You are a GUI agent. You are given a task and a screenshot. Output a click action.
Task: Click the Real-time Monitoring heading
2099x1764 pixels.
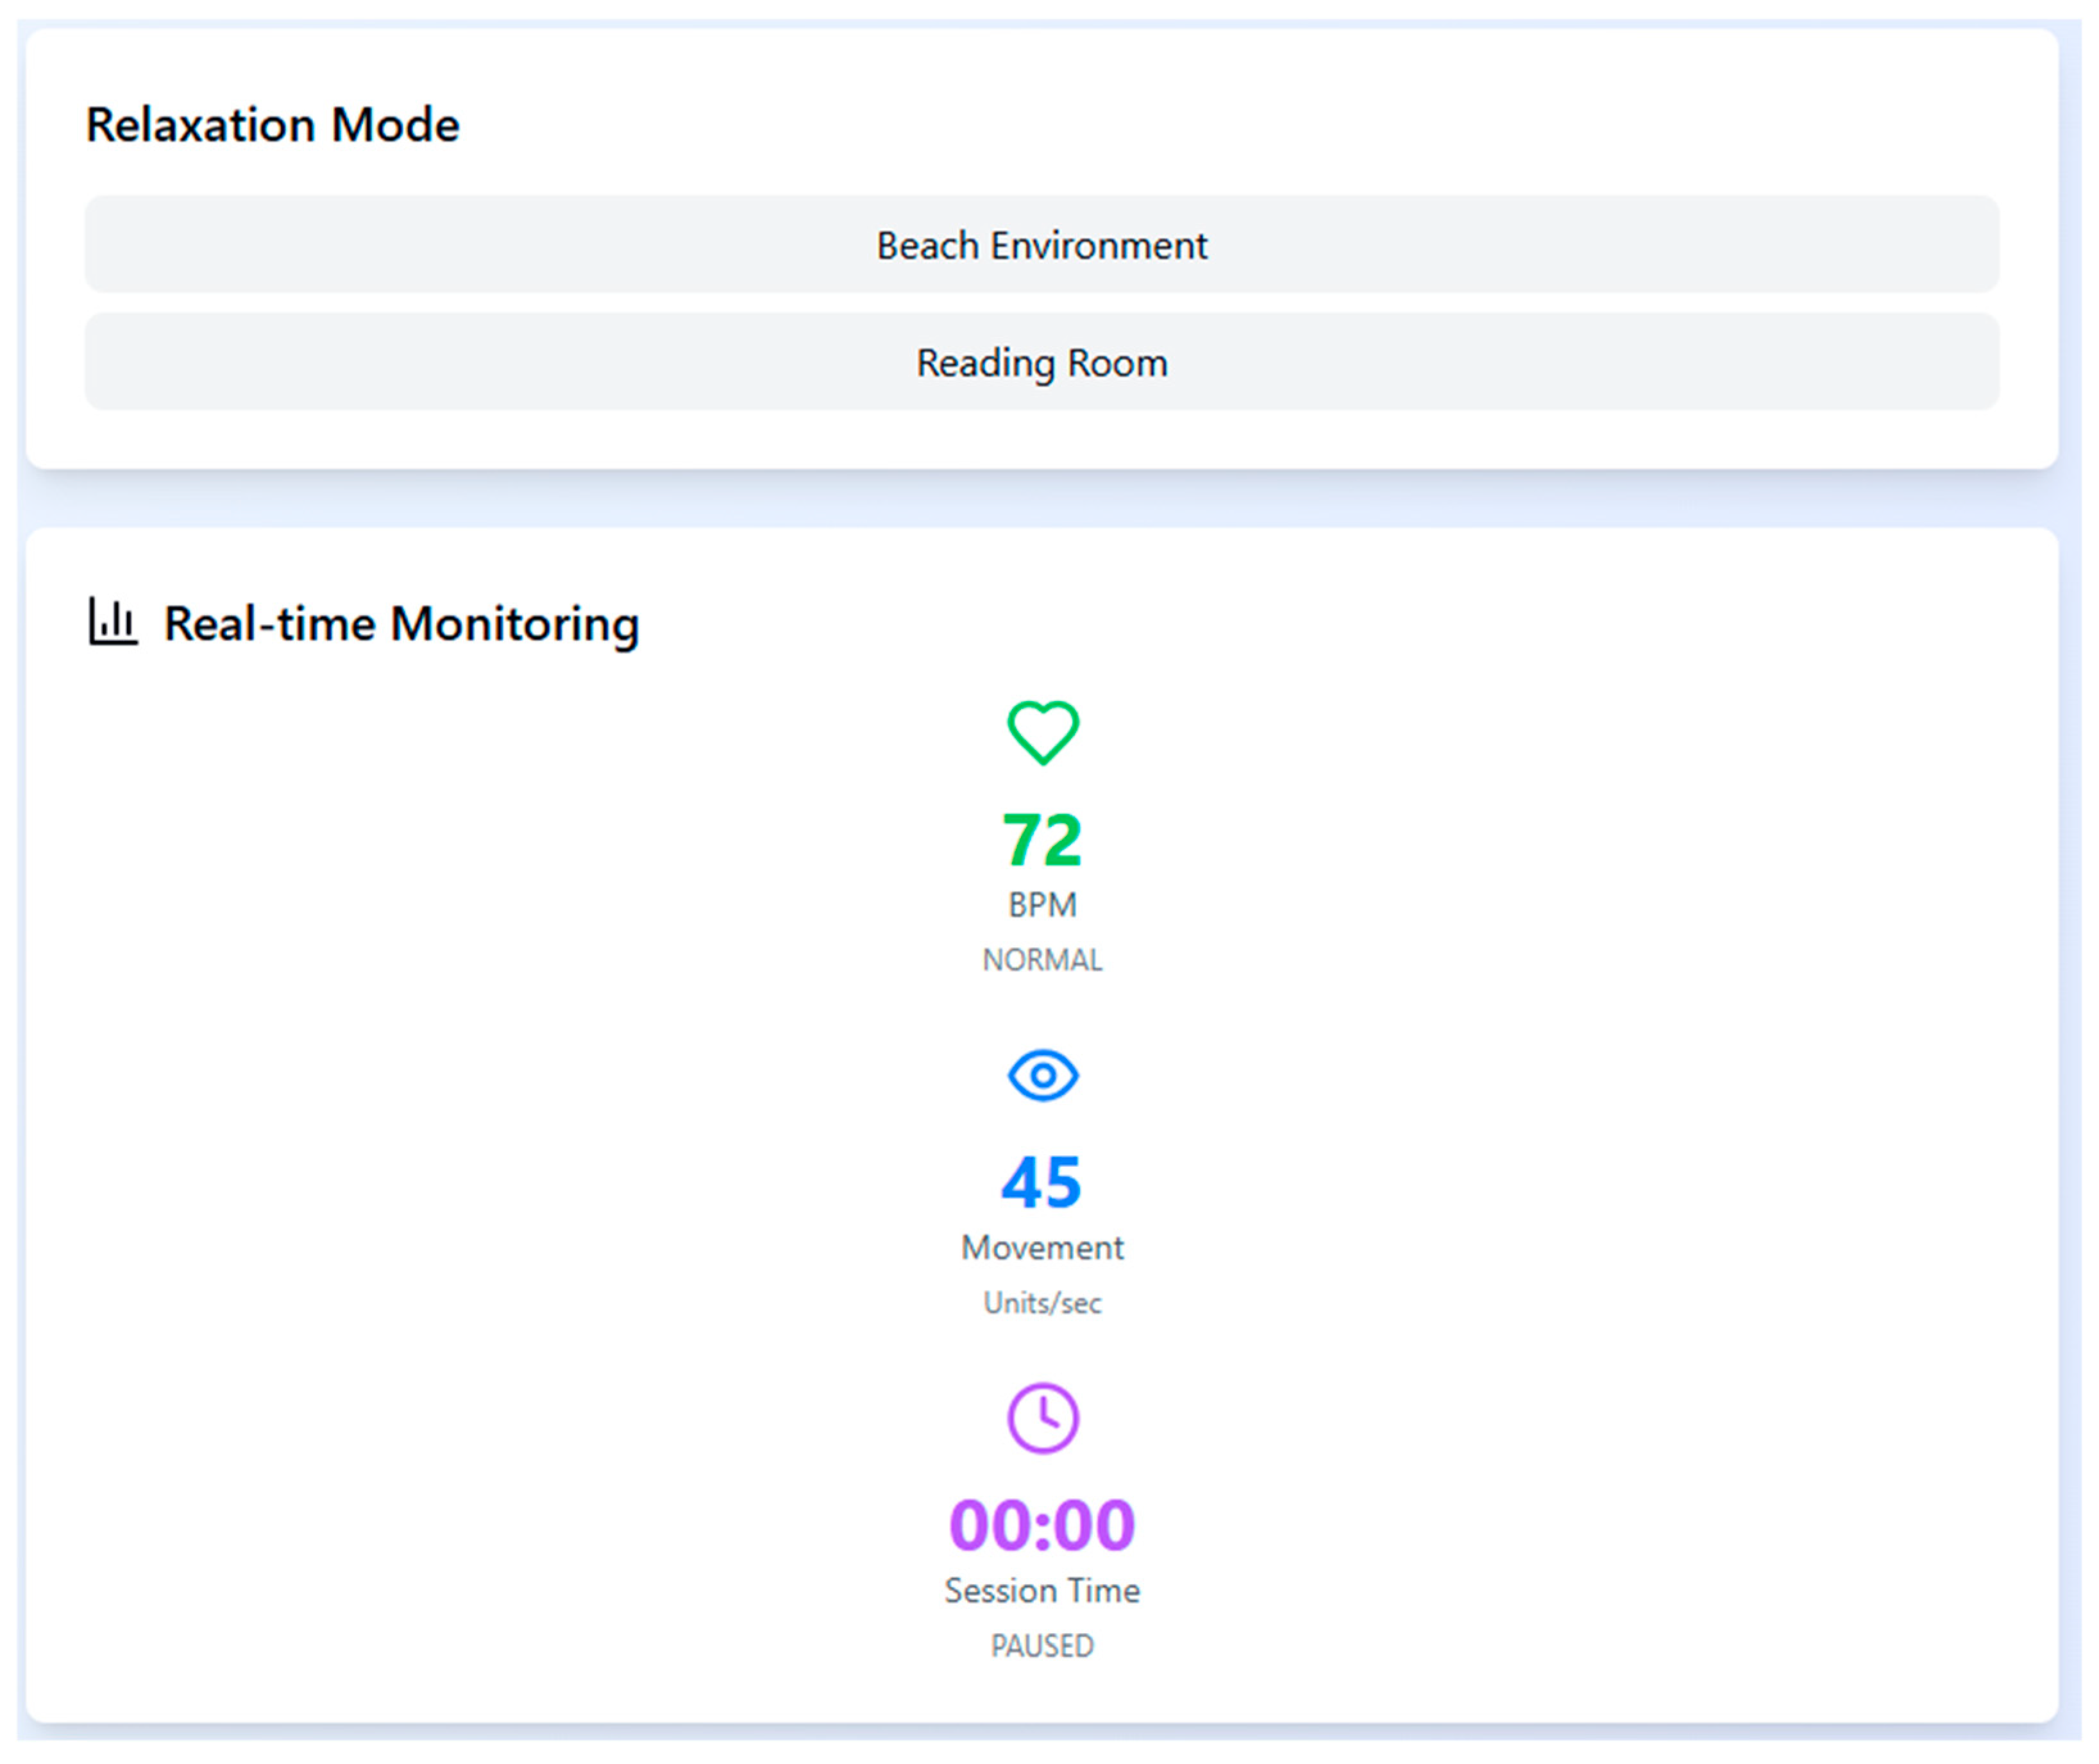point(401,624)
